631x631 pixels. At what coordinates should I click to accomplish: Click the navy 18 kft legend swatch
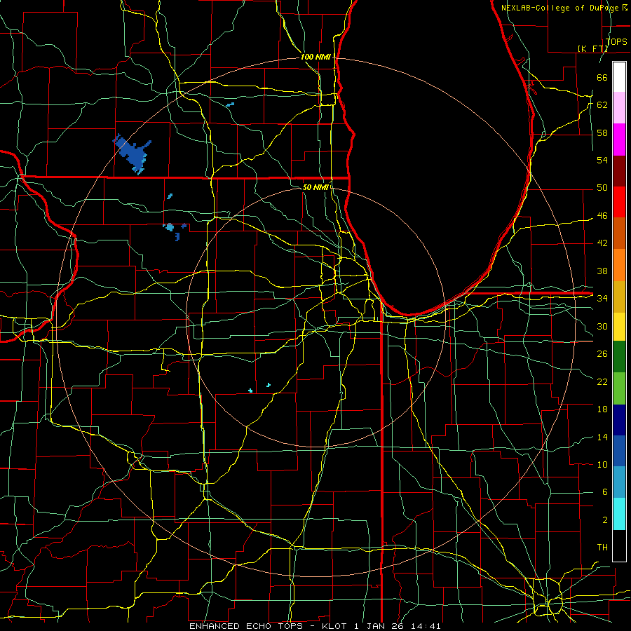pos(619,419)
